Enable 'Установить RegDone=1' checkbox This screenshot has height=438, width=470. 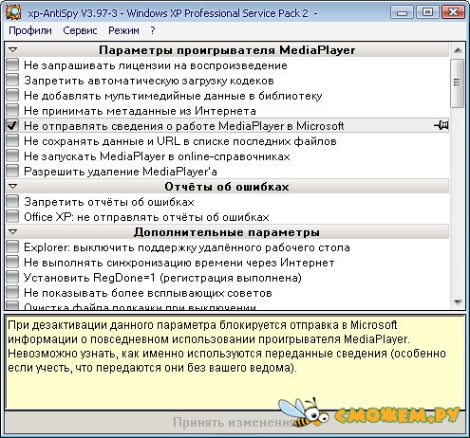(x=12, y=277)
